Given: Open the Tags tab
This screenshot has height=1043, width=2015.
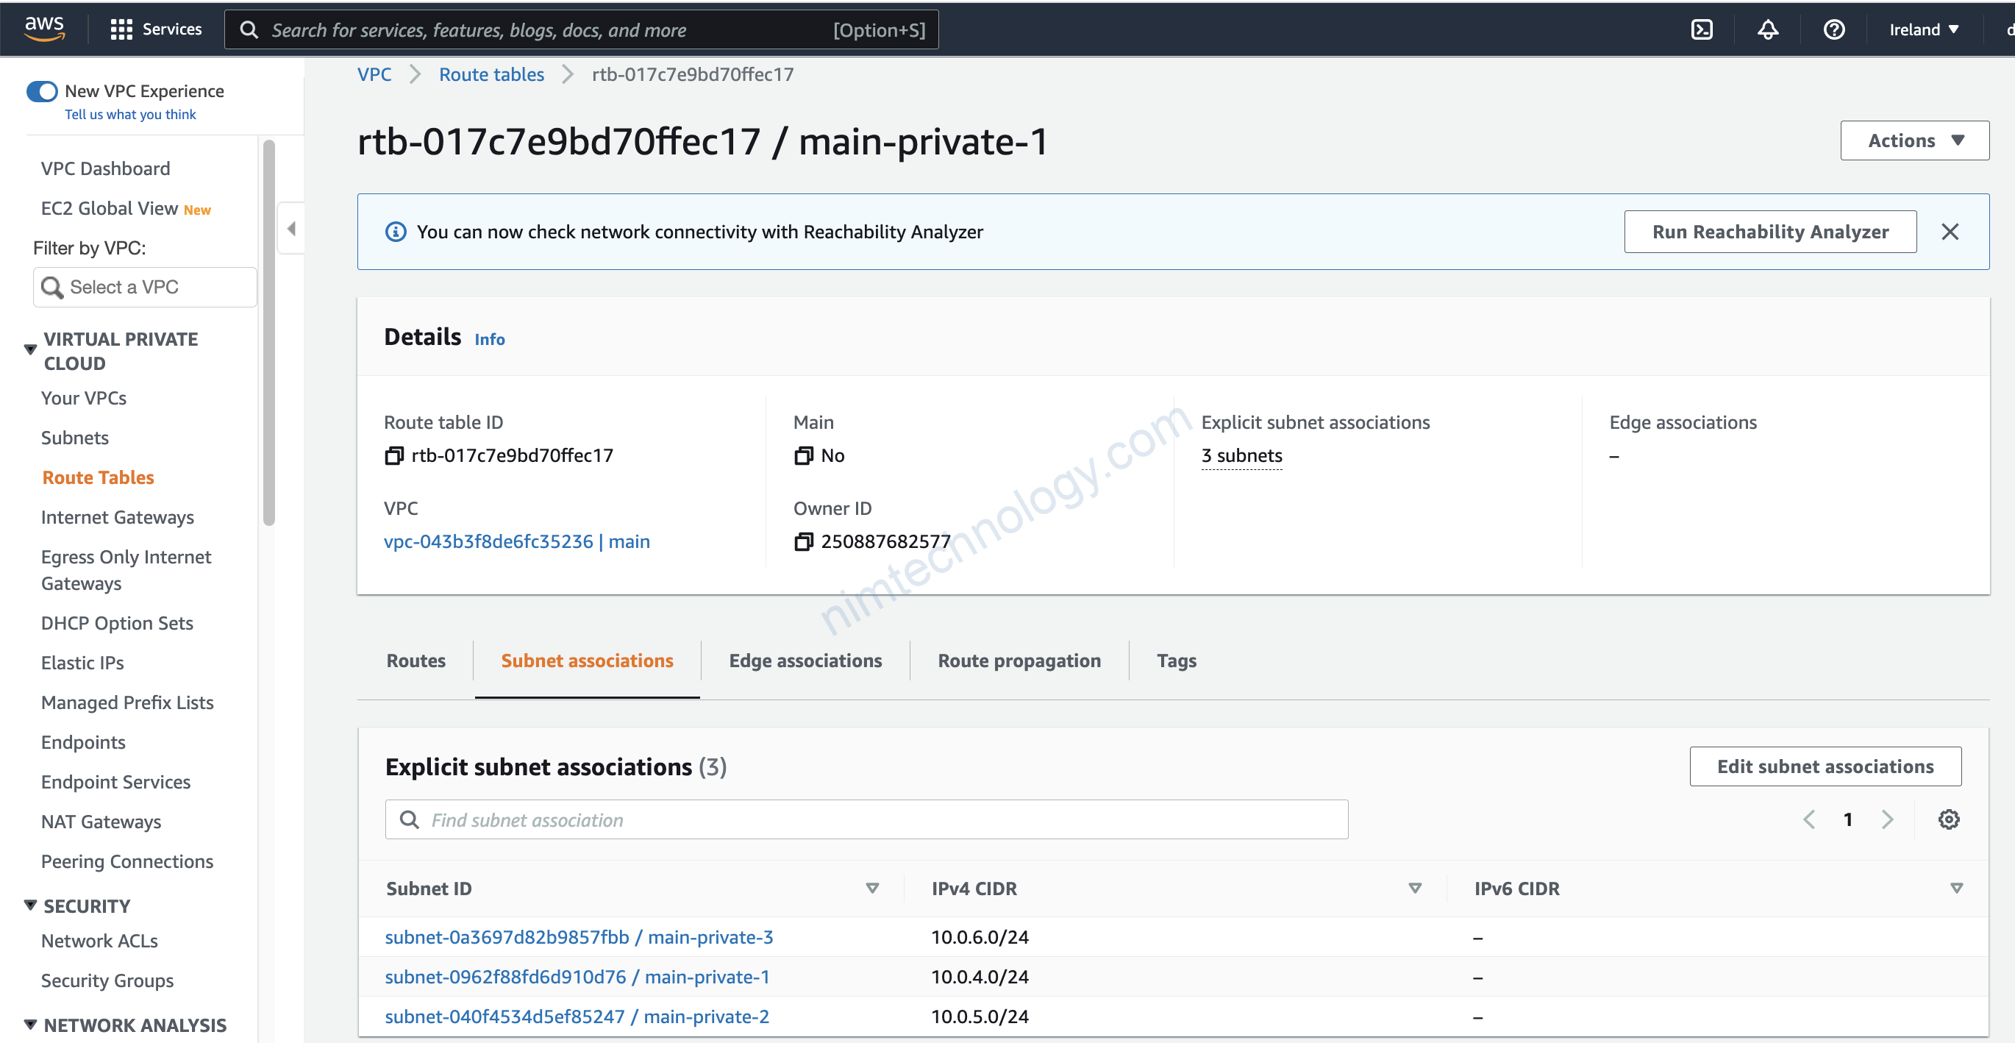Looking at the screenshot, I should pyautogui.click(x=1177, y=661).
